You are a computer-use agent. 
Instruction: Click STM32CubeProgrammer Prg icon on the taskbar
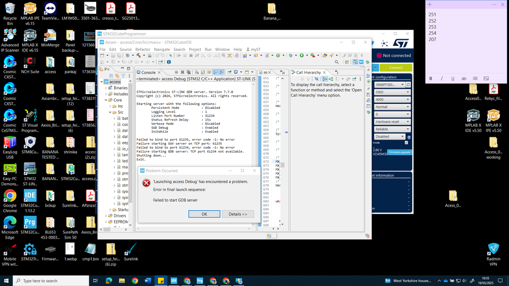(x=200, y=281)
